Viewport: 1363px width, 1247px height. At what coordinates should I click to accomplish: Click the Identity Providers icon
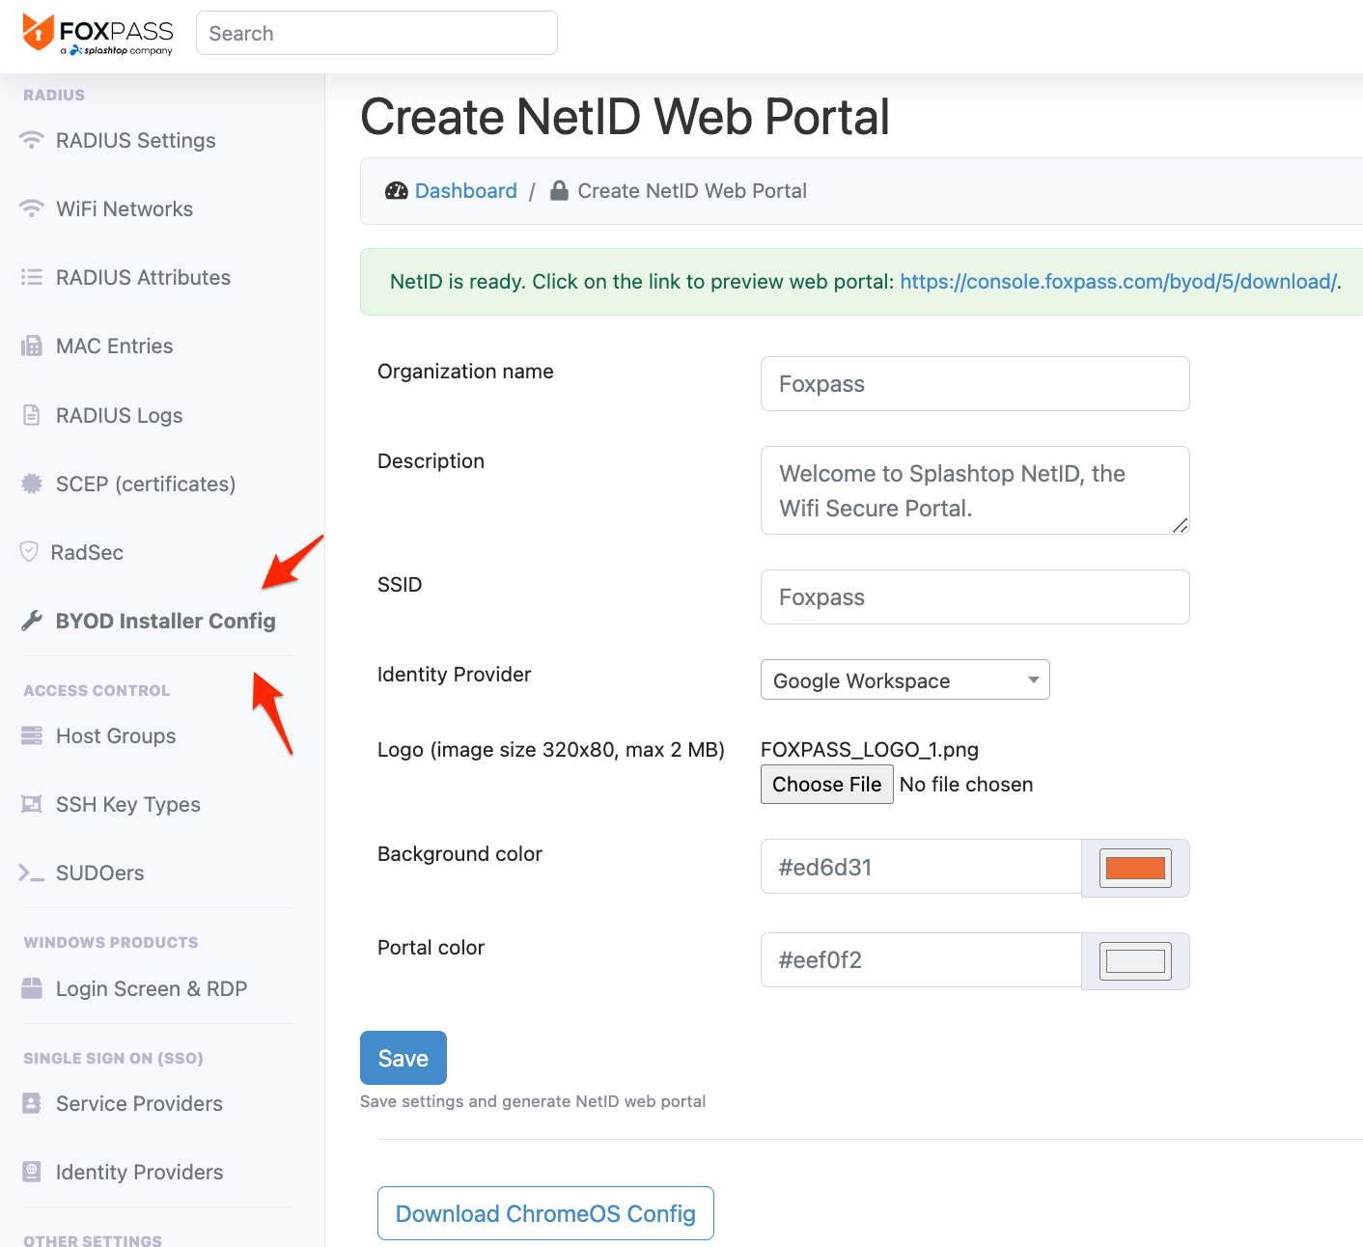coord(32,1172)
